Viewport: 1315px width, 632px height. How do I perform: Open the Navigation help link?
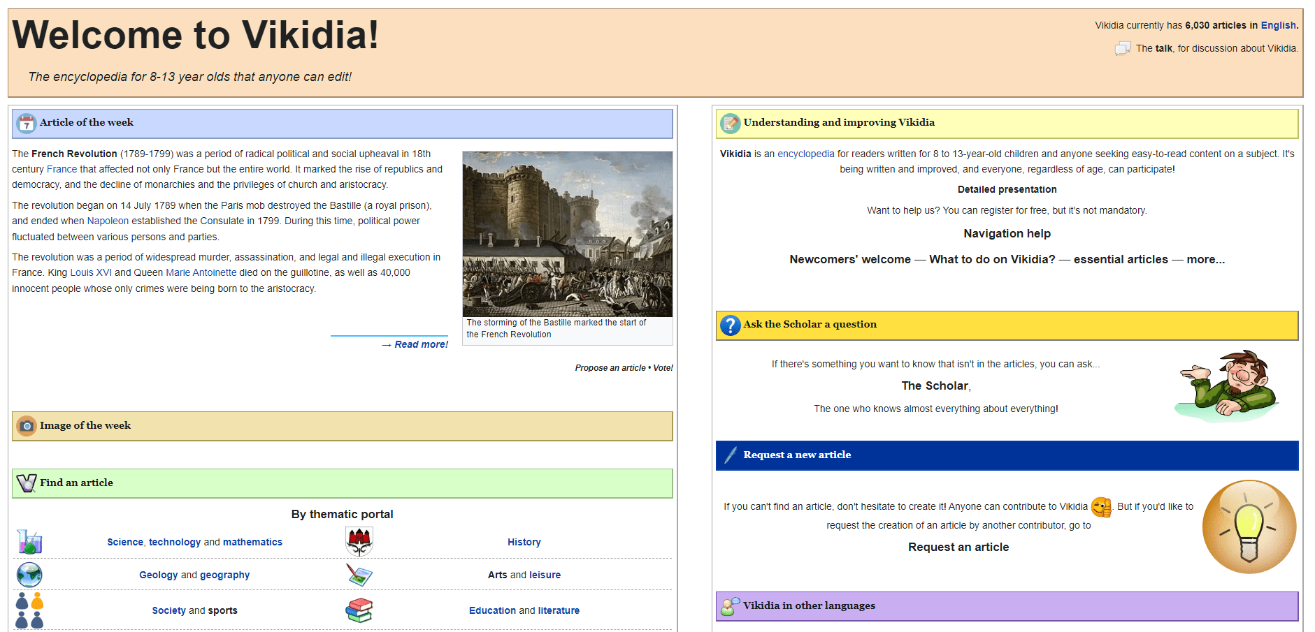pyautogui.click(x=1007, y=233)
